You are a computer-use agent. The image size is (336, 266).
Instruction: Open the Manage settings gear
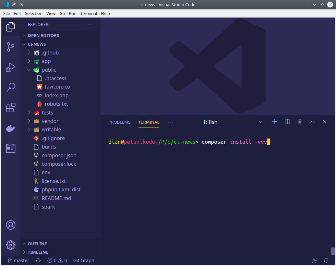click(11, 245)
